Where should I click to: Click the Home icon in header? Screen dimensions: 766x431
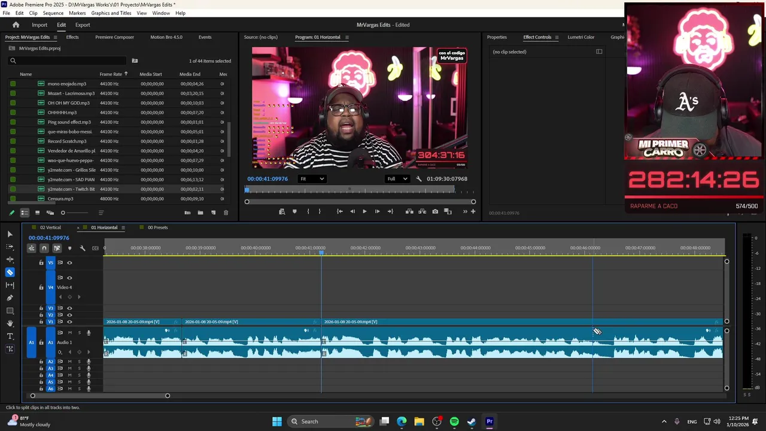16,25
